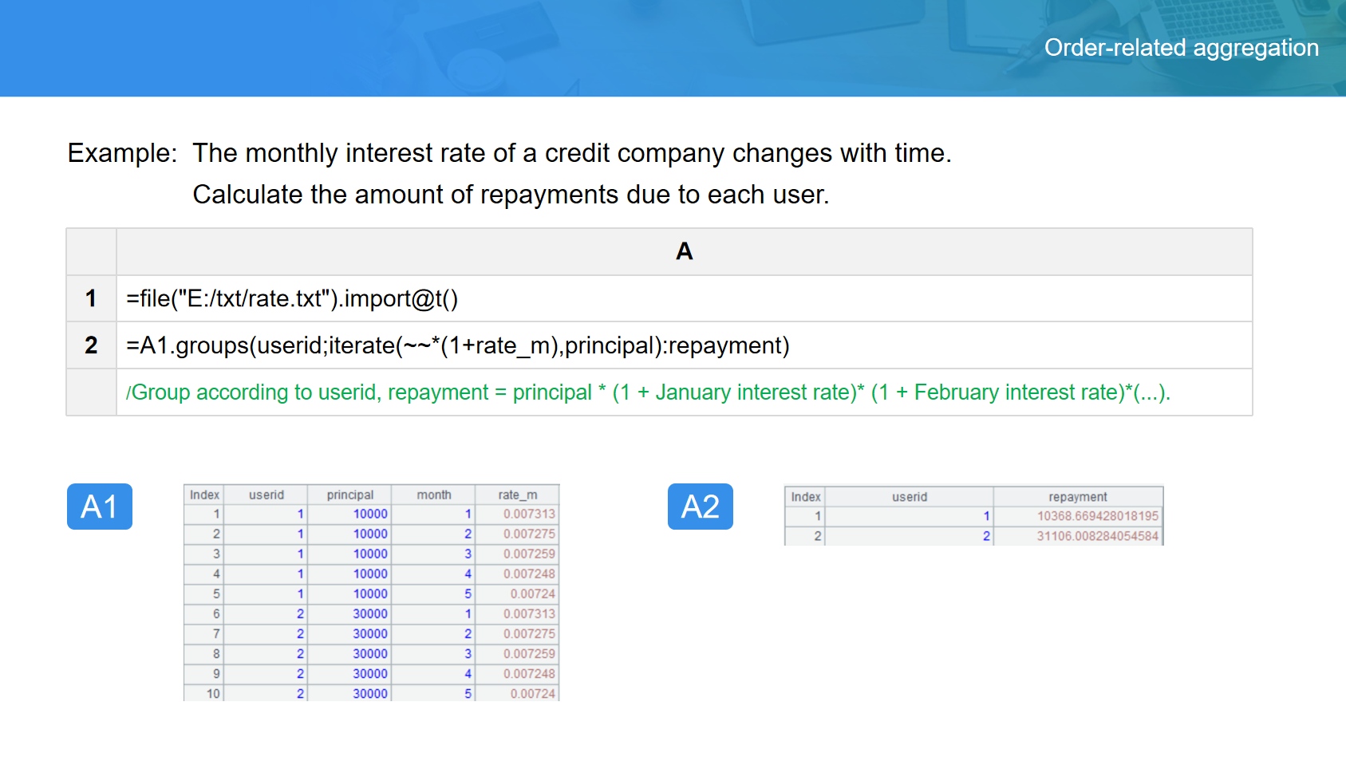1346x757 pixels.
Task: Select row header 2 in the script grid
Action: 91,345
